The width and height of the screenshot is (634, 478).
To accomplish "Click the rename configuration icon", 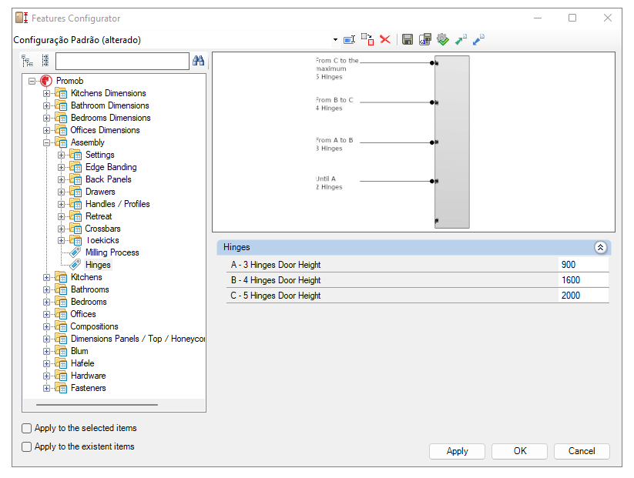I will 349,39.
